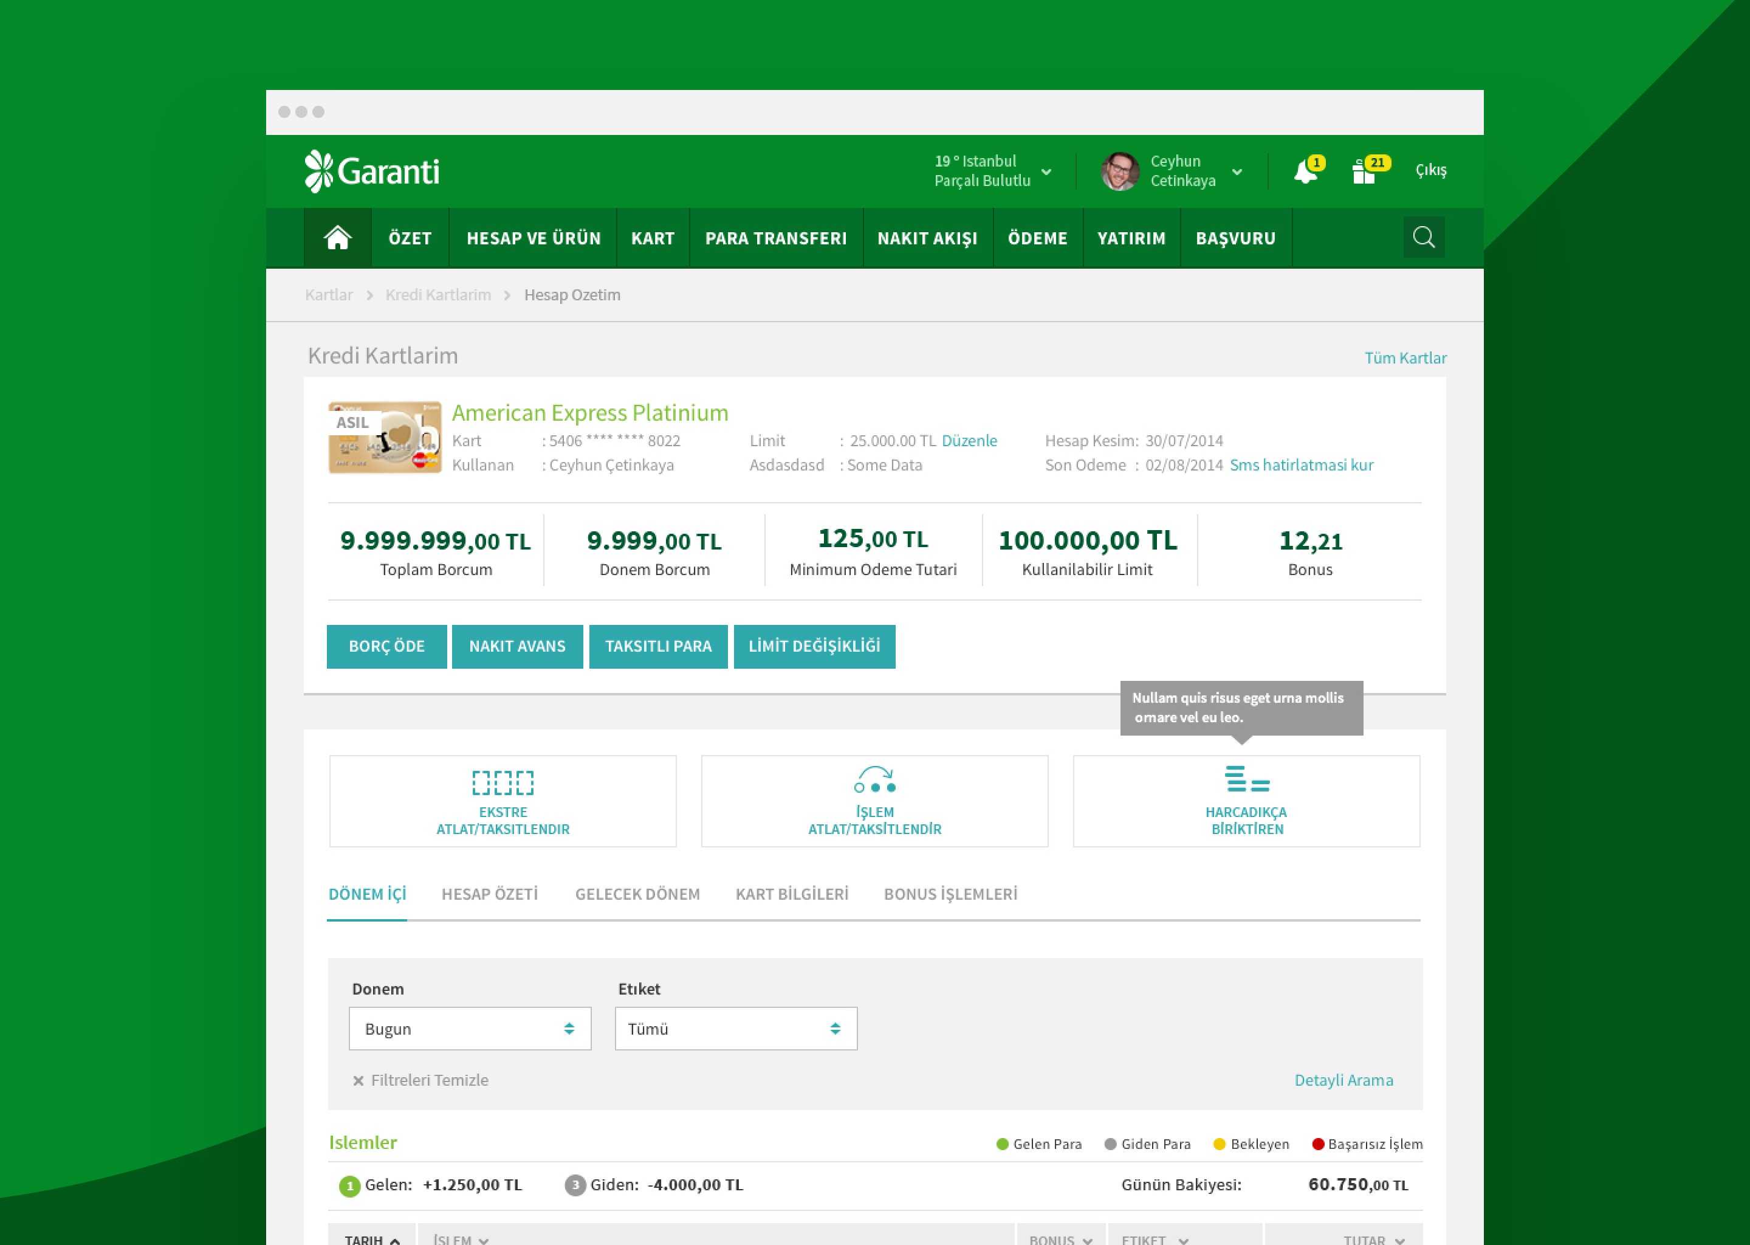Open the Detayli Arama link
The height and width of the screenshot is (1245, 1750).
point(1344,1080)
